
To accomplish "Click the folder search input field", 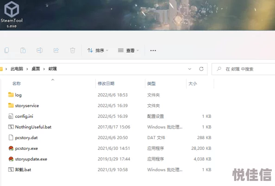I will tap(243, 69).
